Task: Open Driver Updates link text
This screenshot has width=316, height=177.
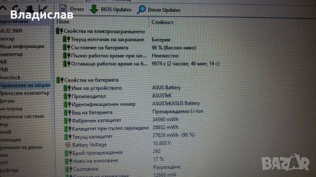Action: (164, 10)
